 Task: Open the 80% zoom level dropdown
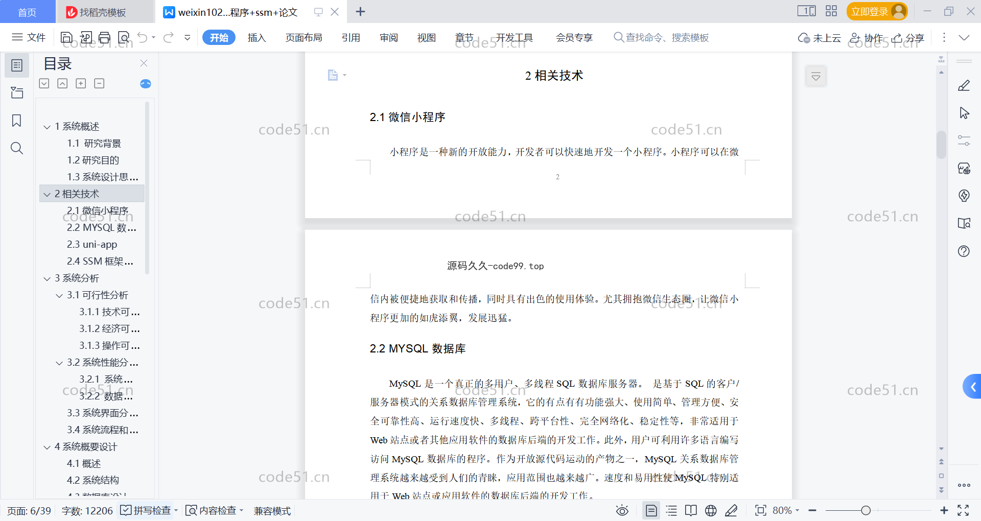coord(786,510)
